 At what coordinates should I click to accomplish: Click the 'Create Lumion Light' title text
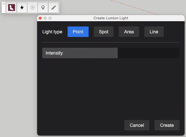pyautogui.click(x=111, y=18)
